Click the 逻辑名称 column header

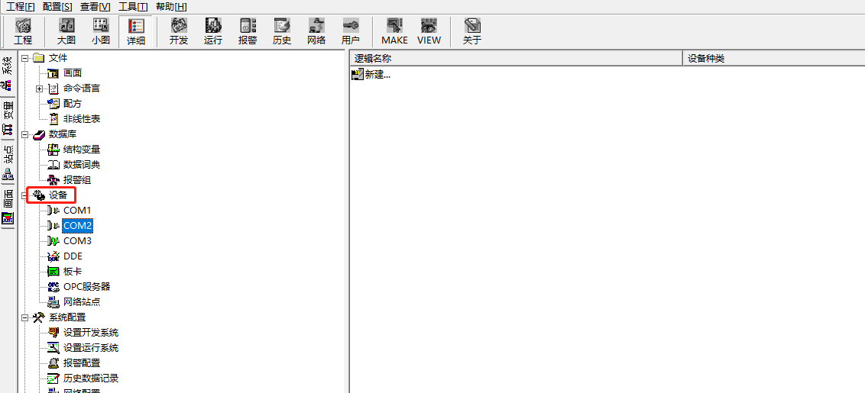(x=517, y=59)
